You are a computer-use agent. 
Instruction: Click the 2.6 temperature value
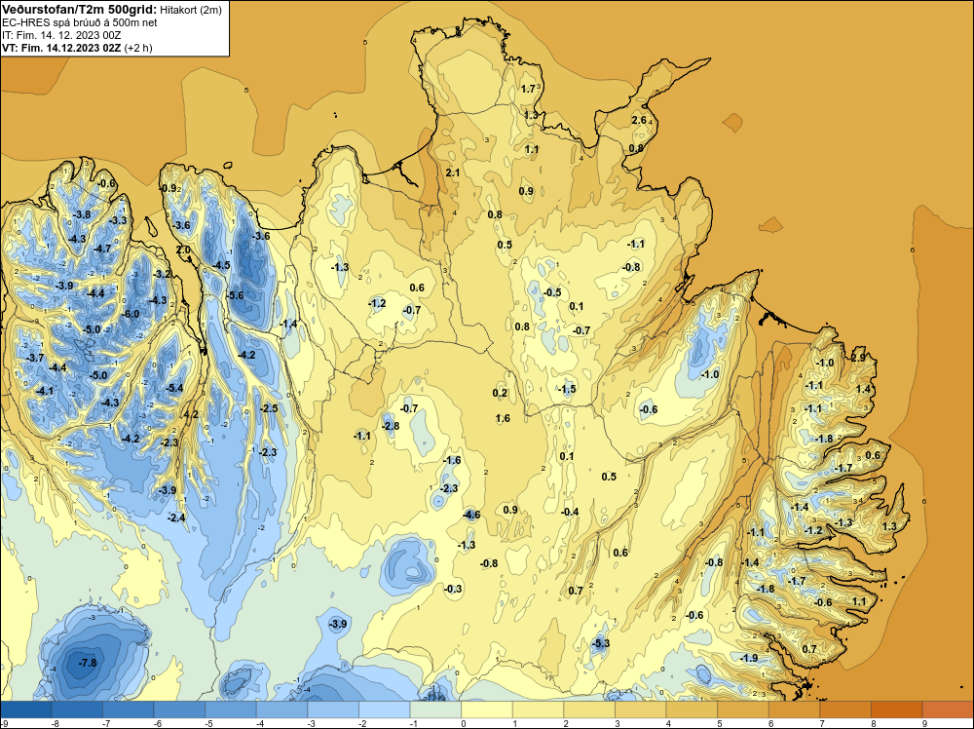(639, 121)
